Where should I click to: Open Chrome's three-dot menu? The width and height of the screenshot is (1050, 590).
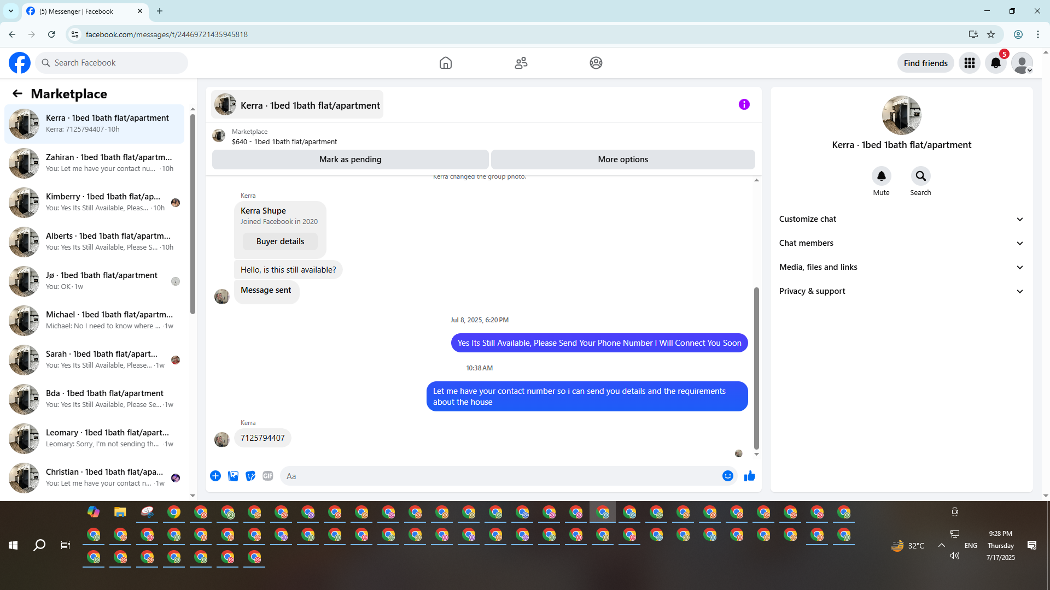pyautogui.click(x=1038, y=34)
